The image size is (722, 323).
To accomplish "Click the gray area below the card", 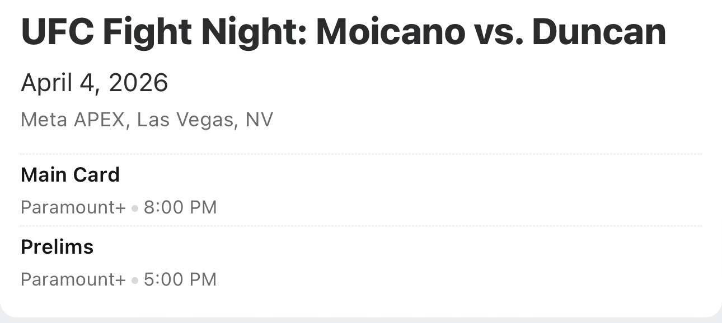I will [361, 320].
